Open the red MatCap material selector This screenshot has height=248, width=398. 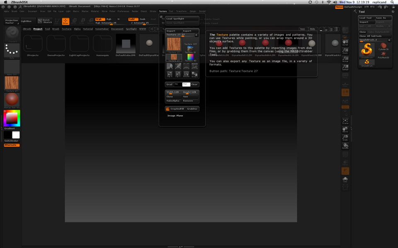click(12, 100)
